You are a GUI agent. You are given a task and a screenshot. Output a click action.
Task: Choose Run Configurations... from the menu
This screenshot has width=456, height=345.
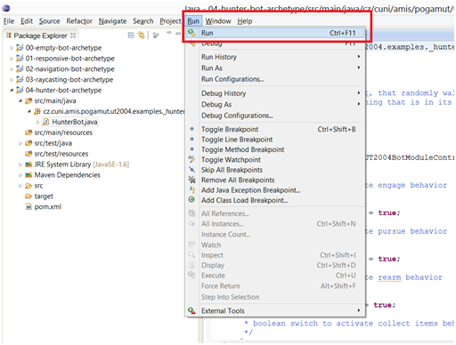[275, 79]
